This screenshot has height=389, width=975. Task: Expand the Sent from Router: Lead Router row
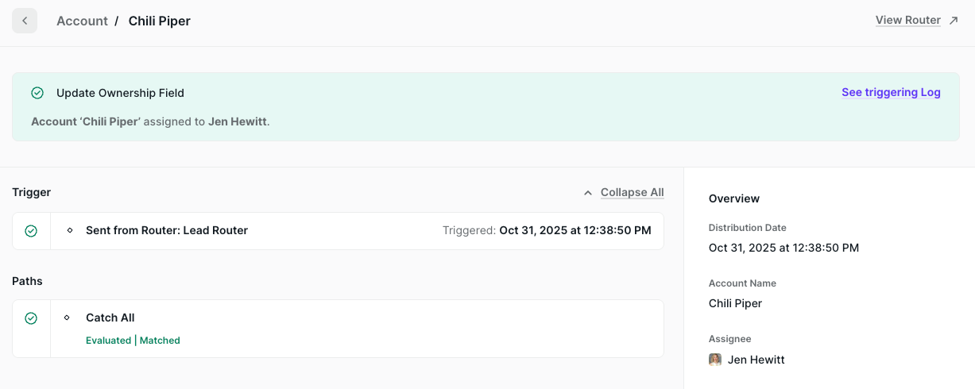pyautogui.click(x=167, y=230)
